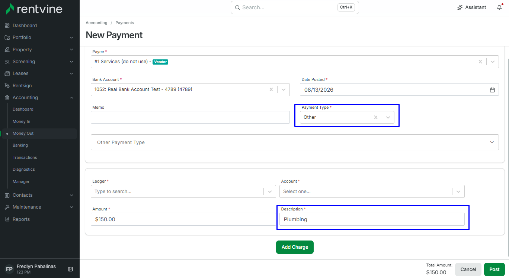Expand the Other Payment Type dropdown

click(295, 142)
